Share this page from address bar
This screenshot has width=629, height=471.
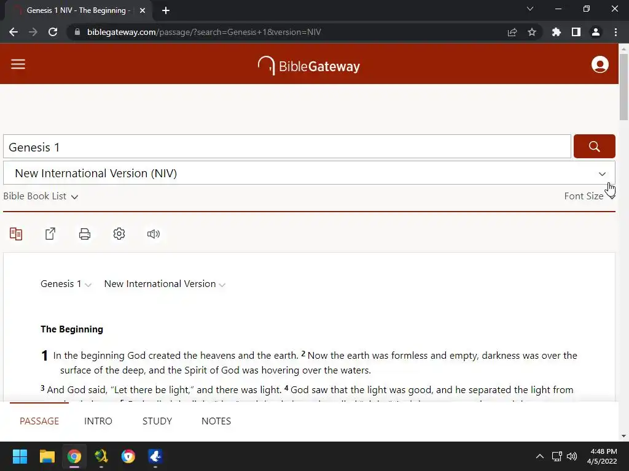(512, 32)
